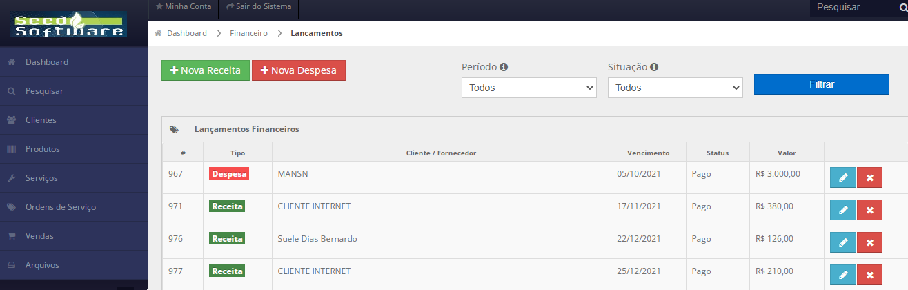Follow the Financeiro breadcrumb link
This screenshot has width=908, height=290.
click(248, 33)
